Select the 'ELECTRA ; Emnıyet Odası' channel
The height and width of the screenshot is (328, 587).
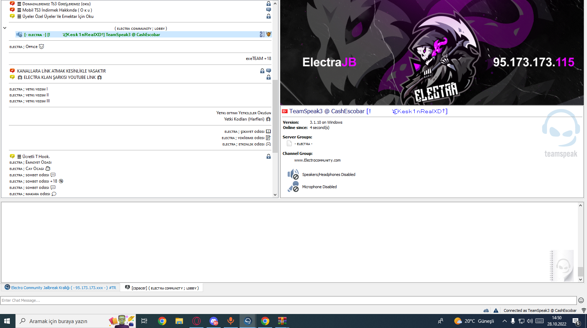[30, 162]
